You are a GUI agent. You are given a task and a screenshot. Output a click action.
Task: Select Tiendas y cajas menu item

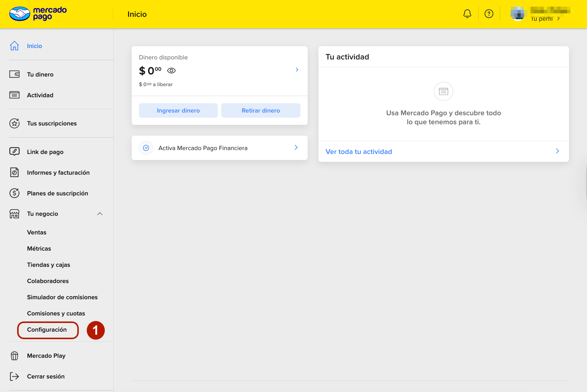coord(48,265)
